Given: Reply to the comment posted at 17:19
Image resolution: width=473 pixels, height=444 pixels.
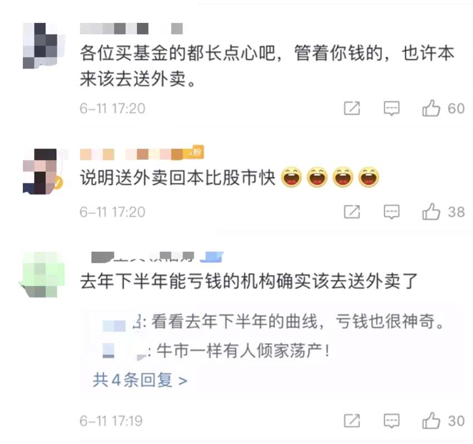Looking at the screenshot, I should point(392,421).
